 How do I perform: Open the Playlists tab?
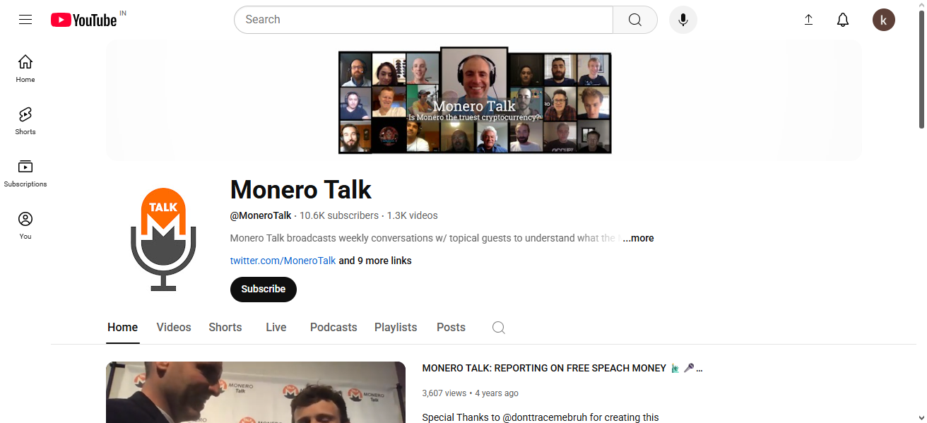pos(396,328)
